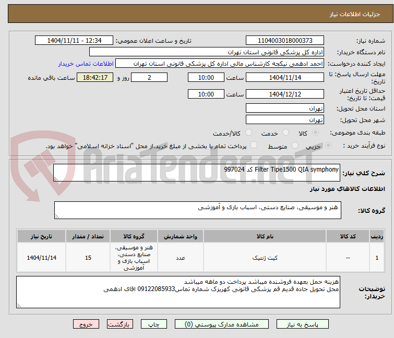394x338 pixels.
Task: Click the گروه کالا table column header
Action: point(134,236)
